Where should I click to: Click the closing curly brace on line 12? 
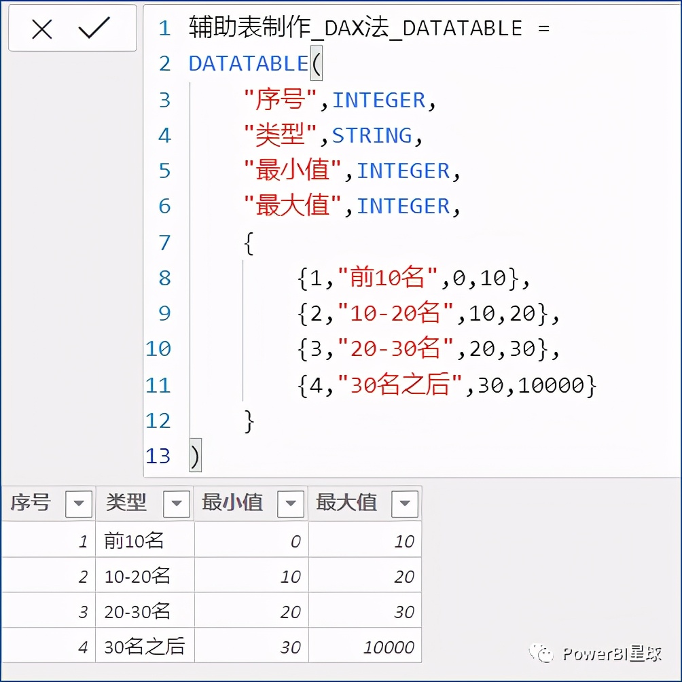click(249, 421)
